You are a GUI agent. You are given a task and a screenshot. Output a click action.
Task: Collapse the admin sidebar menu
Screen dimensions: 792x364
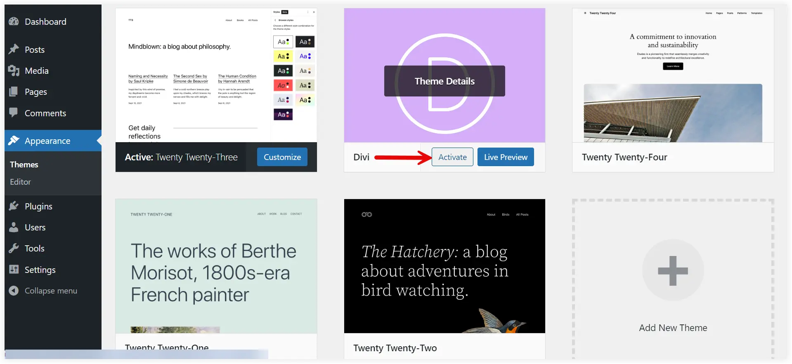pyautogui.click(x=53, y=291)
